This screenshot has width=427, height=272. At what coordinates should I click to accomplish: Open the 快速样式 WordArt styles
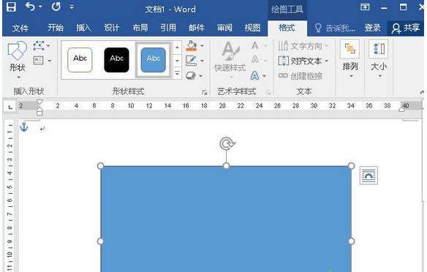[230, 60]
